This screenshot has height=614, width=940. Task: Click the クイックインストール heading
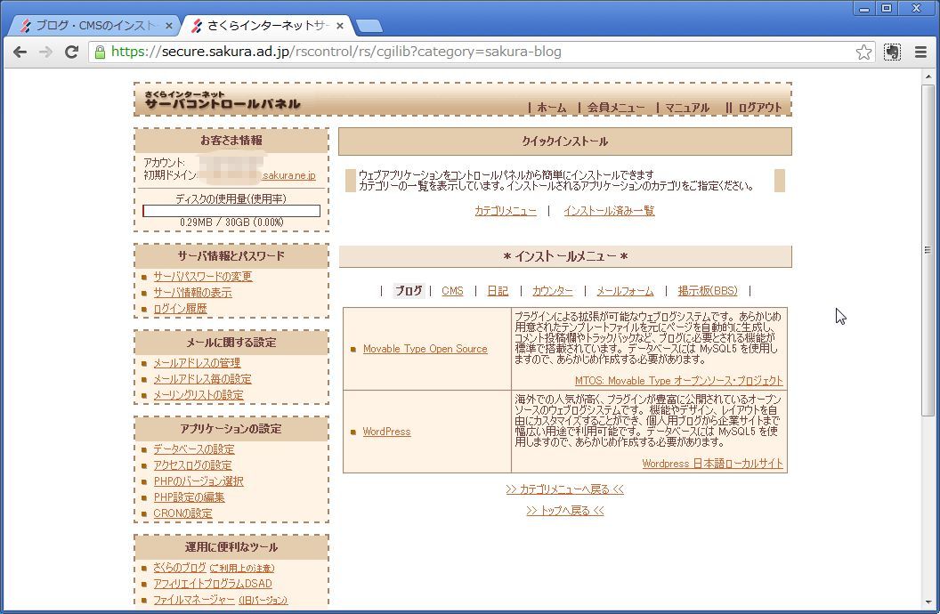coord(564,142)
